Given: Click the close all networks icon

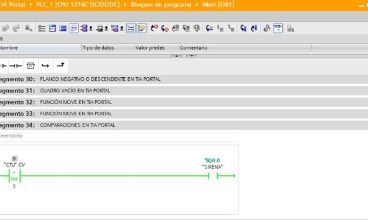Looking at the screenshot, I should [x=63, y=28].
